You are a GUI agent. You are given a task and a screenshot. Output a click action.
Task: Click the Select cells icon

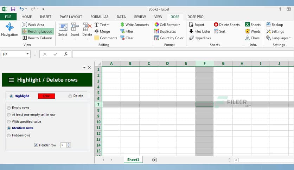coord(63,27)
